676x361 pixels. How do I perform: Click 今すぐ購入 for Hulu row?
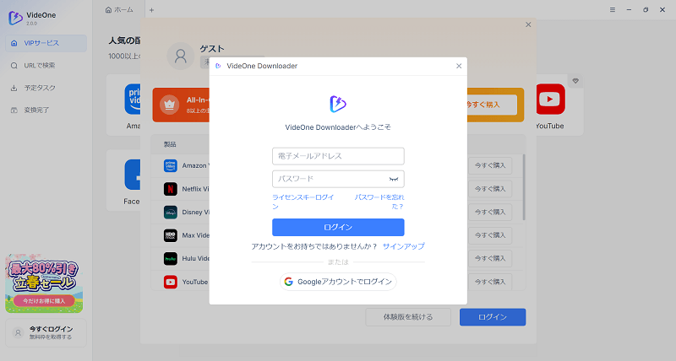tap(490, 259)
